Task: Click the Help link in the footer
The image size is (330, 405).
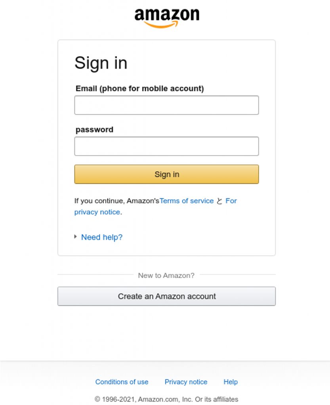Action: click(231, 382)
